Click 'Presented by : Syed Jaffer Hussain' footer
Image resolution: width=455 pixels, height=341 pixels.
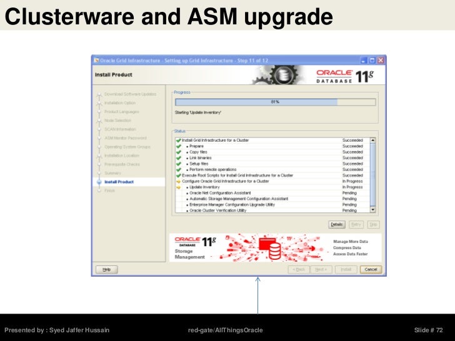[57, 330]
